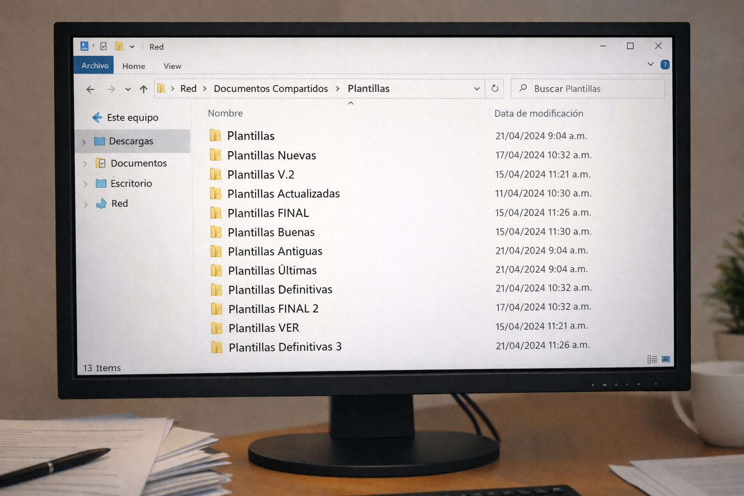Select the Plantillas Antiguas folder icon
744x496 pixels.
(216, 251)
